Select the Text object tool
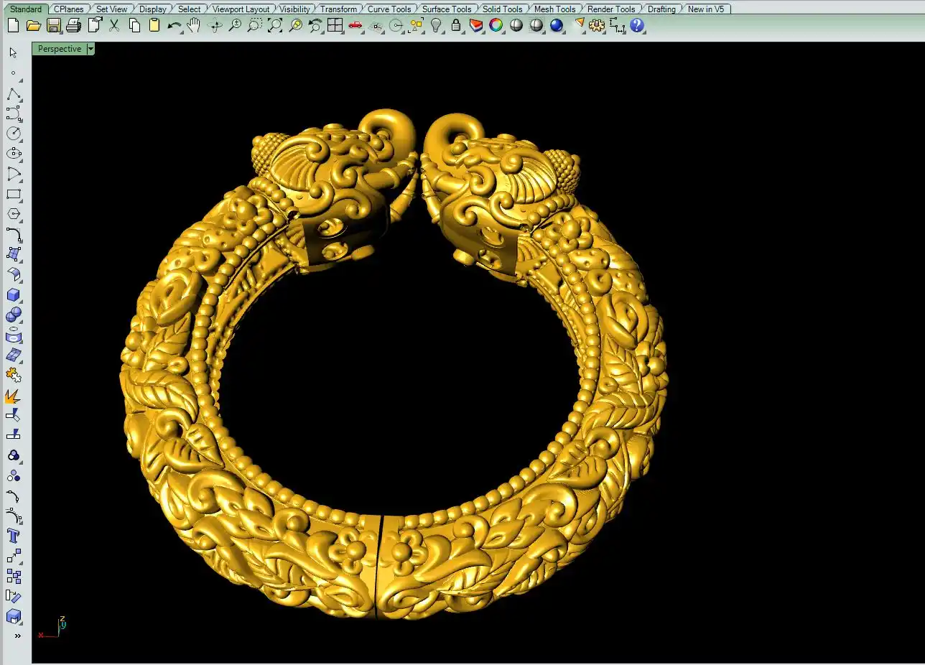The width and height of the screenshot is (925, 665). (14, 536)
